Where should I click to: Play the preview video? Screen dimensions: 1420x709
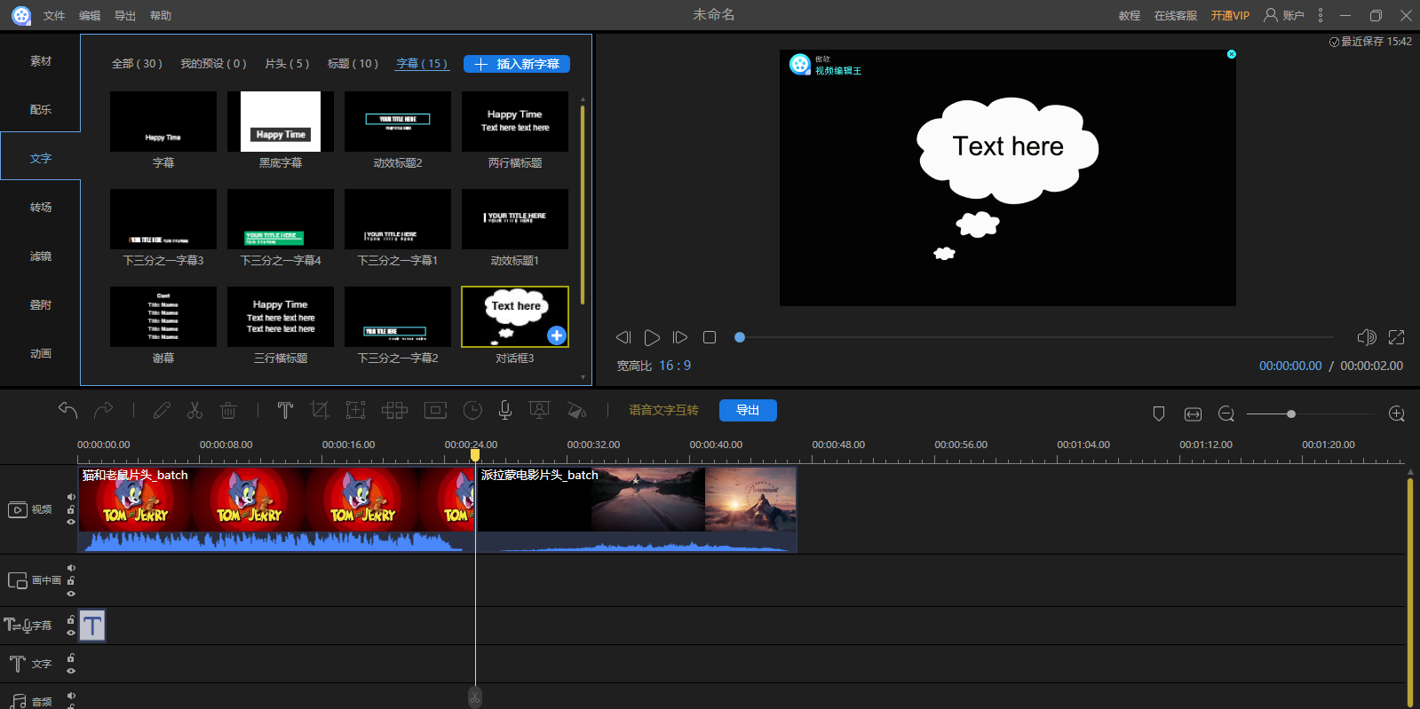(652, 337)
